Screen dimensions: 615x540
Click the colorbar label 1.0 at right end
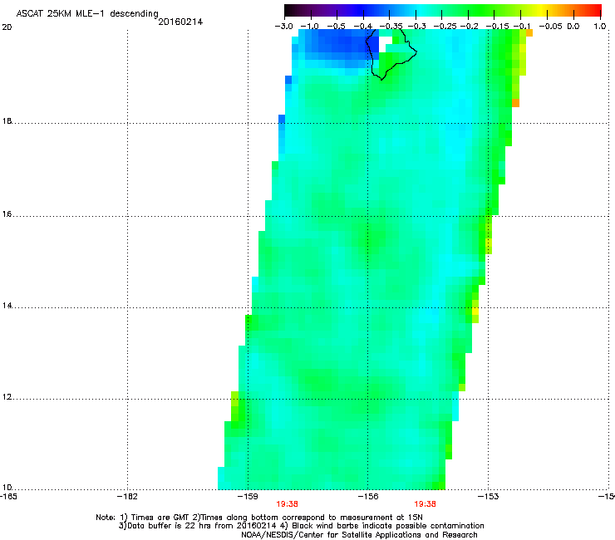[600, 27]
